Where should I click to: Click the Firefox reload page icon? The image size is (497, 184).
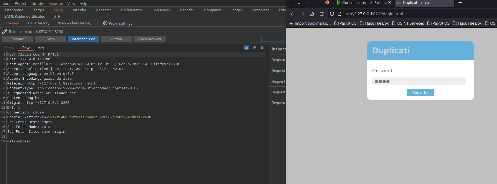(x=322, y=14)
